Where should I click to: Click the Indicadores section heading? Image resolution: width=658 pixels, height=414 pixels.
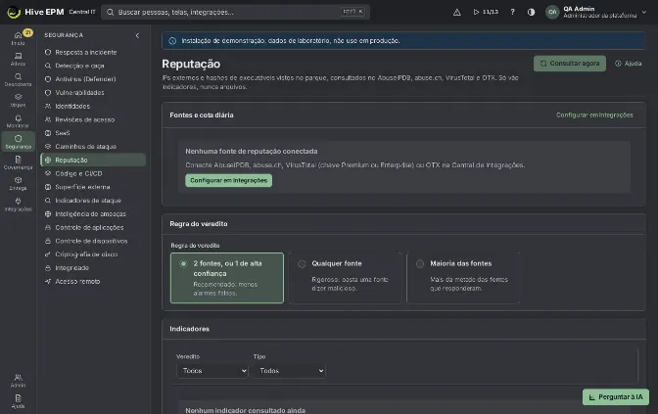(189, 329)
